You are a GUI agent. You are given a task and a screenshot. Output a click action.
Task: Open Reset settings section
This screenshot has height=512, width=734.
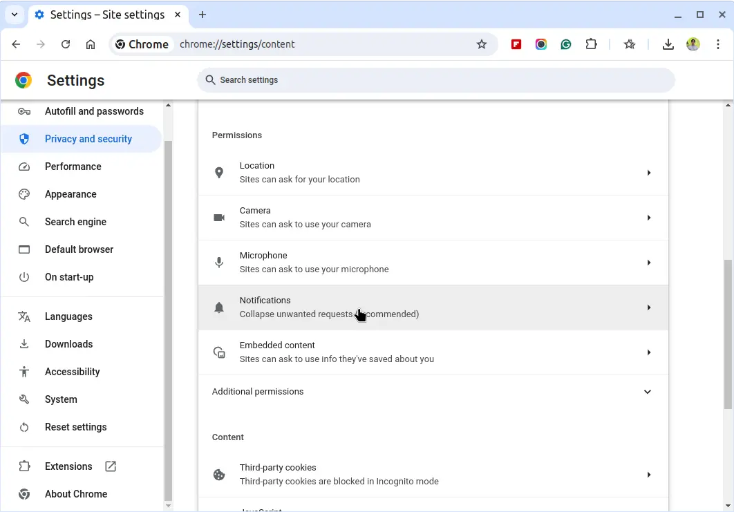[x=82, y=427]
